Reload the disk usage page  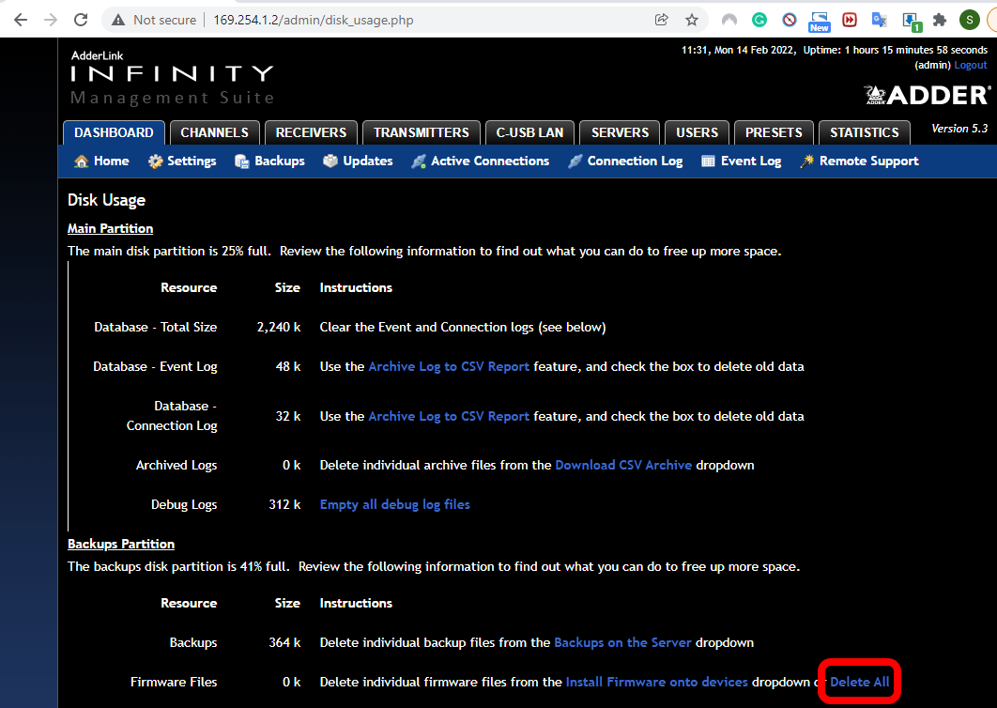(81, 20)
